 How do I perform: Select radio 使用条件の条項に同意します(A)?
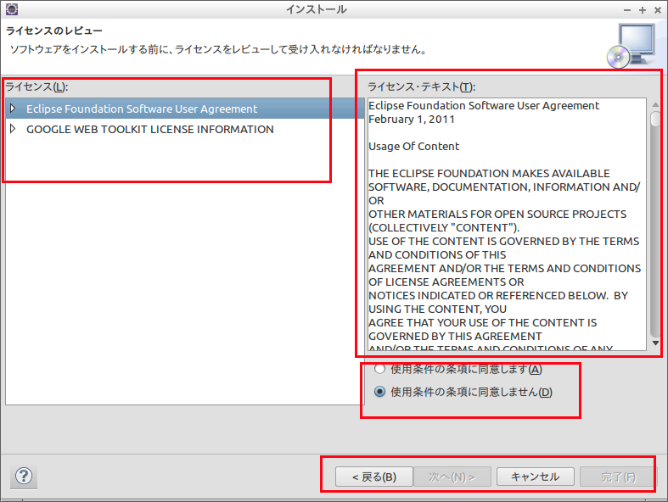tap(379, 369)
